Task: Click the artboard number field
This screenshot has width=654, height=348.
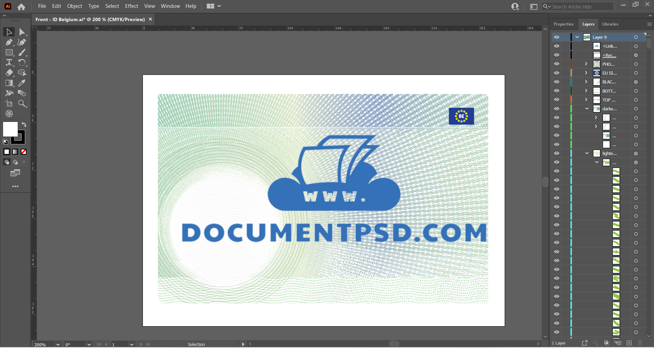Action: coord(119,345)
